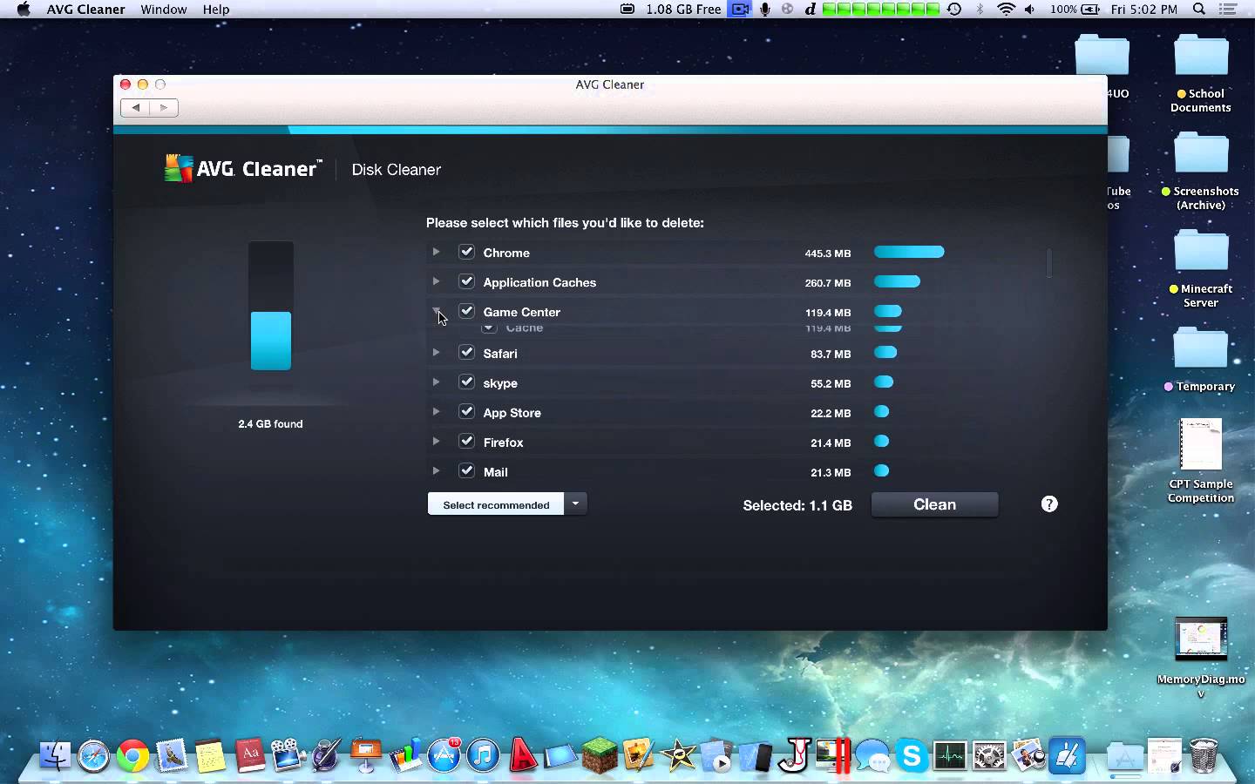This screenshot has width=1255, height=784.
Task: Open the Window menu
Action: click(x=164, y=10)
